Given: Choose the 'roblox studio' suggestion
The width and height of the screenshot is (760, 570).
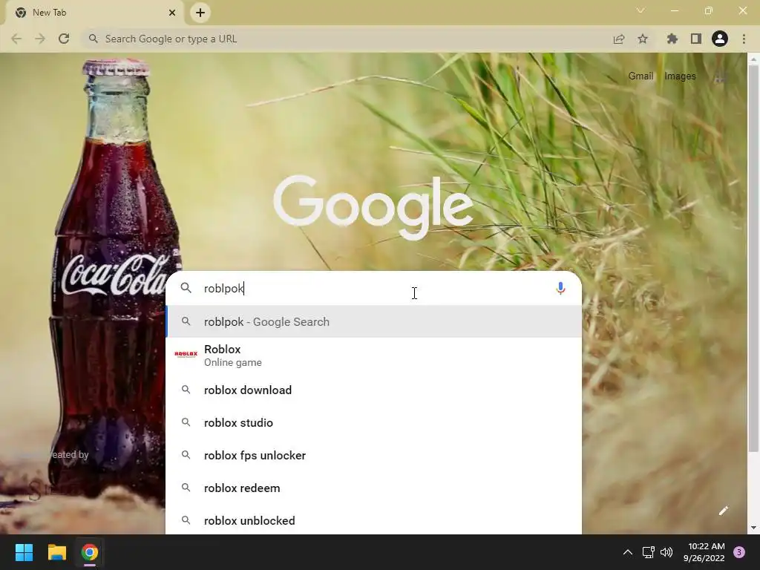Looking at the screenshot, I should pyautogui.click(x=374, y=422).
